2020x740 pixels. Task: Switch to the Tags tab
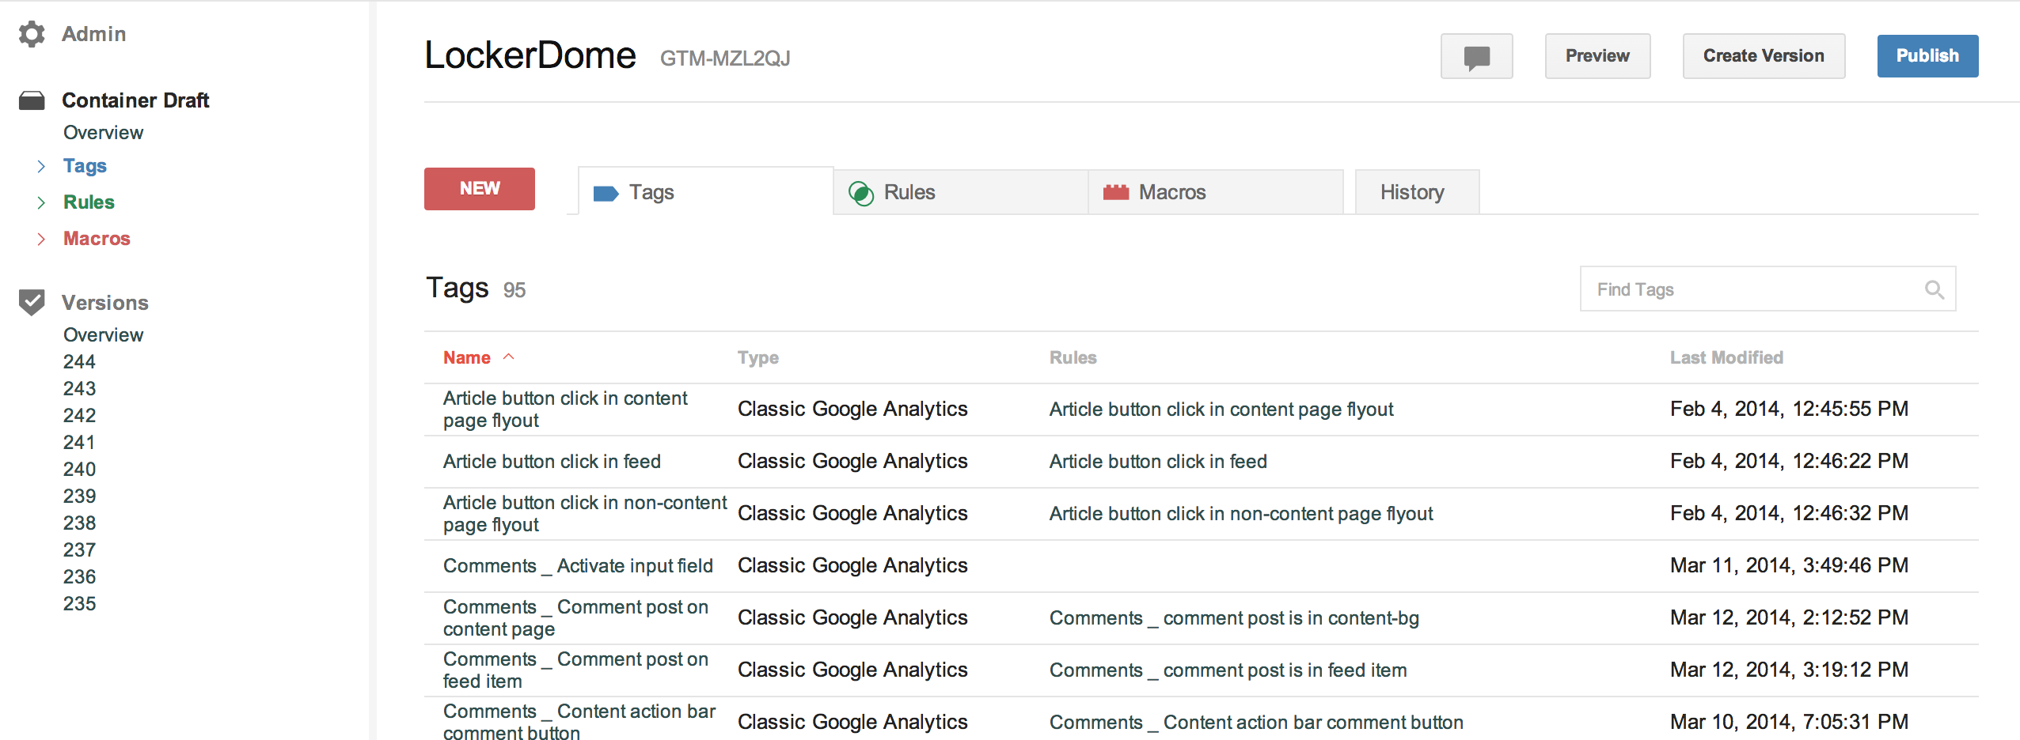(x=705, y=192)
